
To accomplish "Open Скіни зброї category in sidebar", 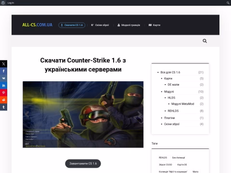I will coord(172,124).
